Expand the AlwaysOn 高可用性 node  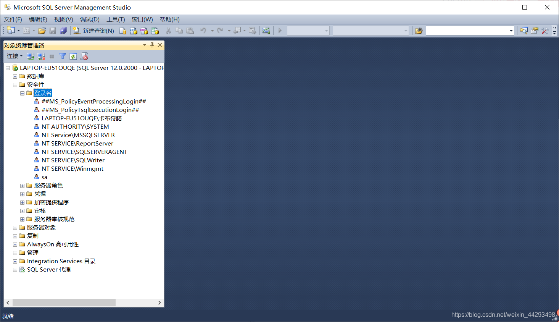(15, 244)
